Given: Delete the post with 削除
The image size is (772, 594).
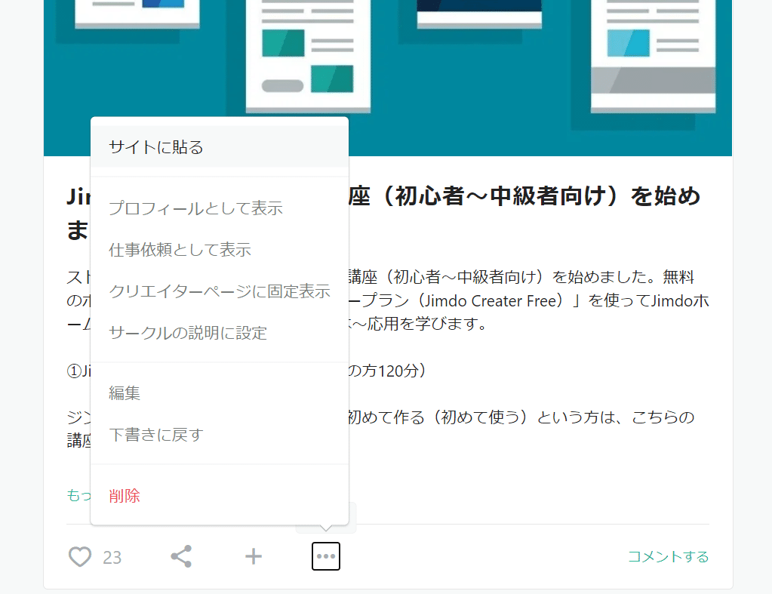Looking at the screenshot, I should [220, 495].
